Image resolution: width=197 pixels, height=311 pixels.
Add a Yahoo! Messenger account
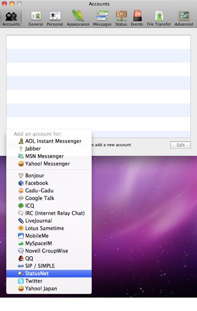49,164
